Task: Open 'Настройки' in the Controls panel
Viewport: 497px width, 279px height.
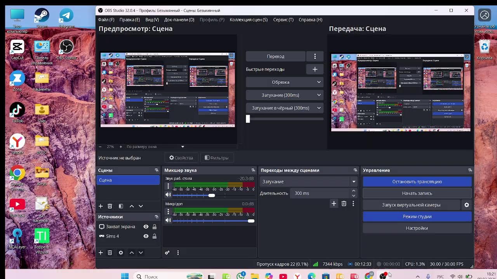Action: coord(417,228)
